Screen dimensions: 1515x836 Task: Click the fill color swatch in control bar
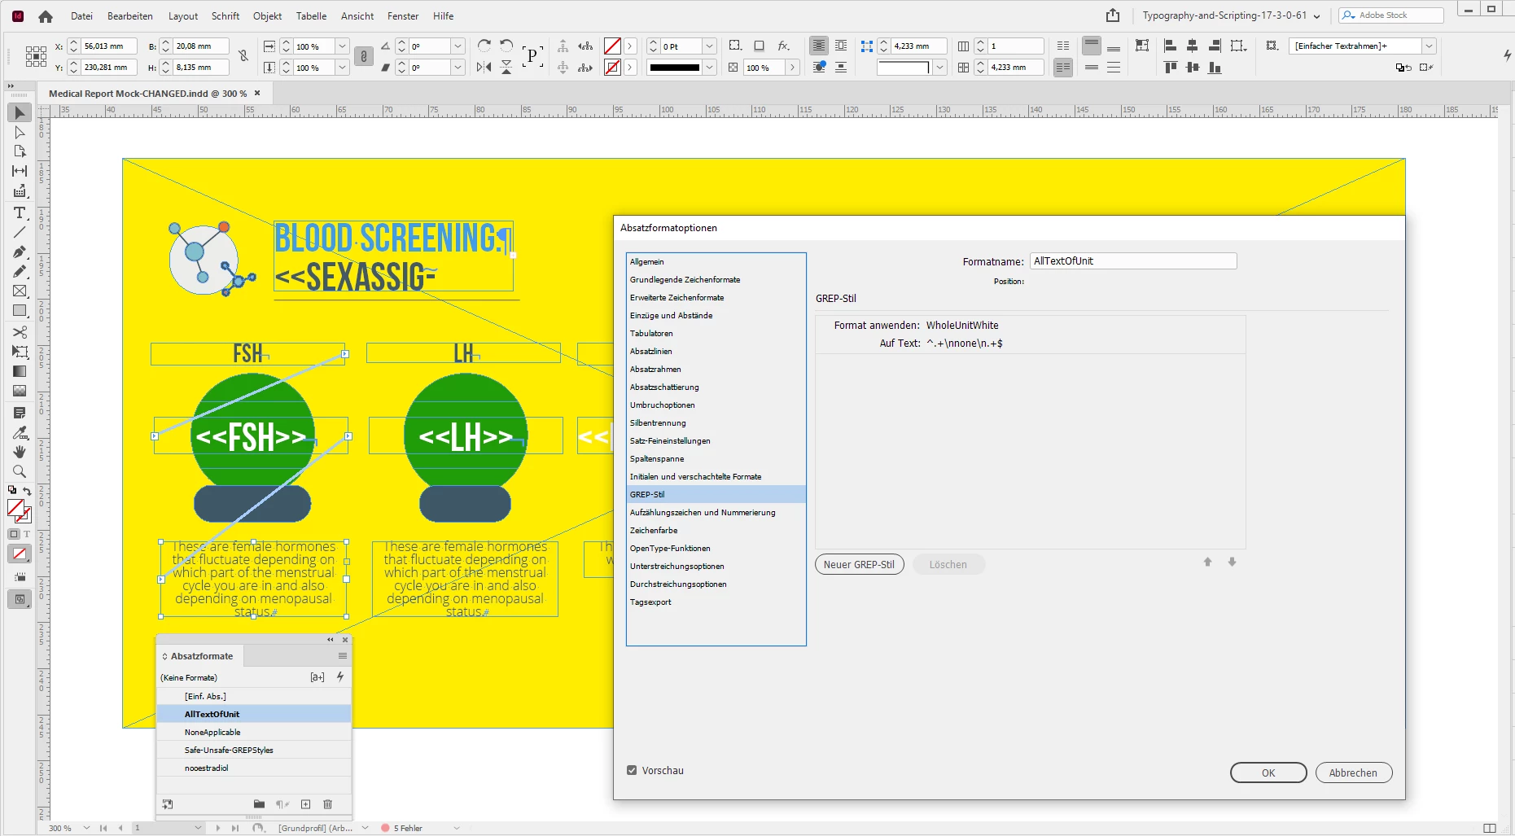612,46
